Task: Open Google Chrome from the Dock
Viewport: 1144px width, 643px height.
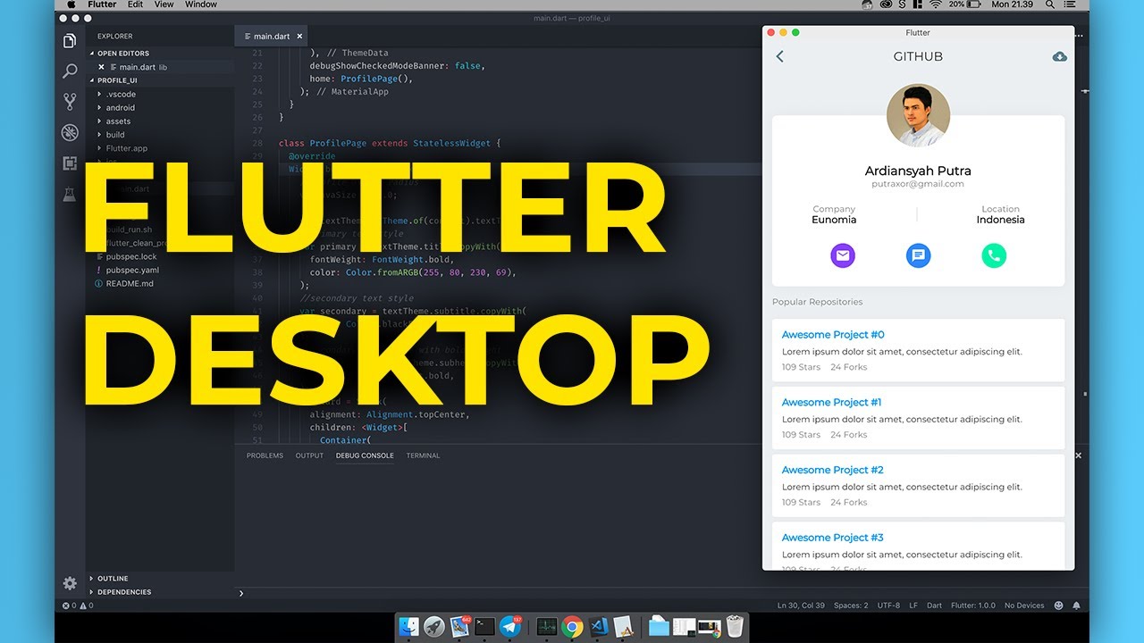Action: coord(572,627)
